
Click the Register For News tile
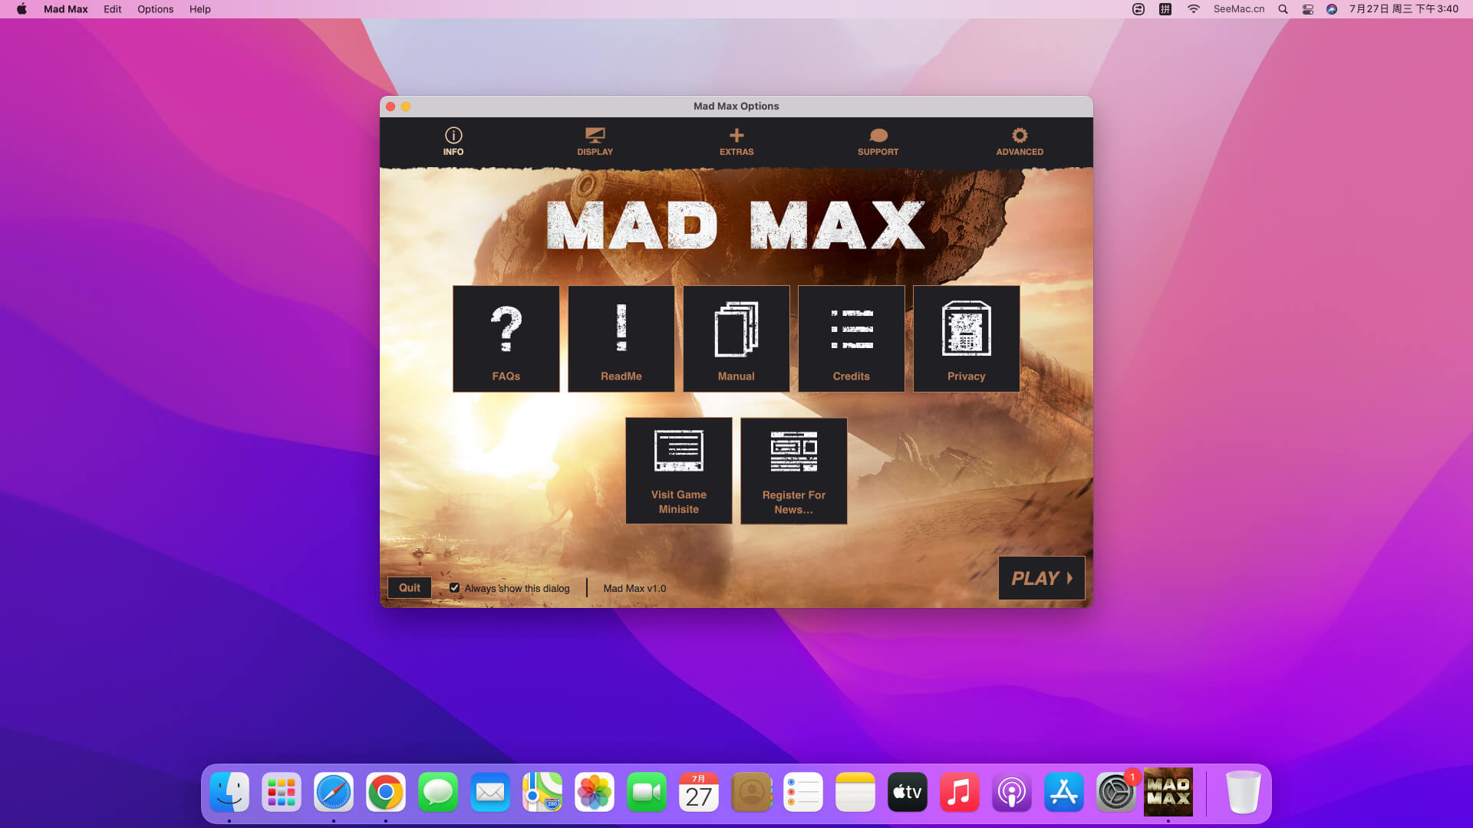pos(794,471)
